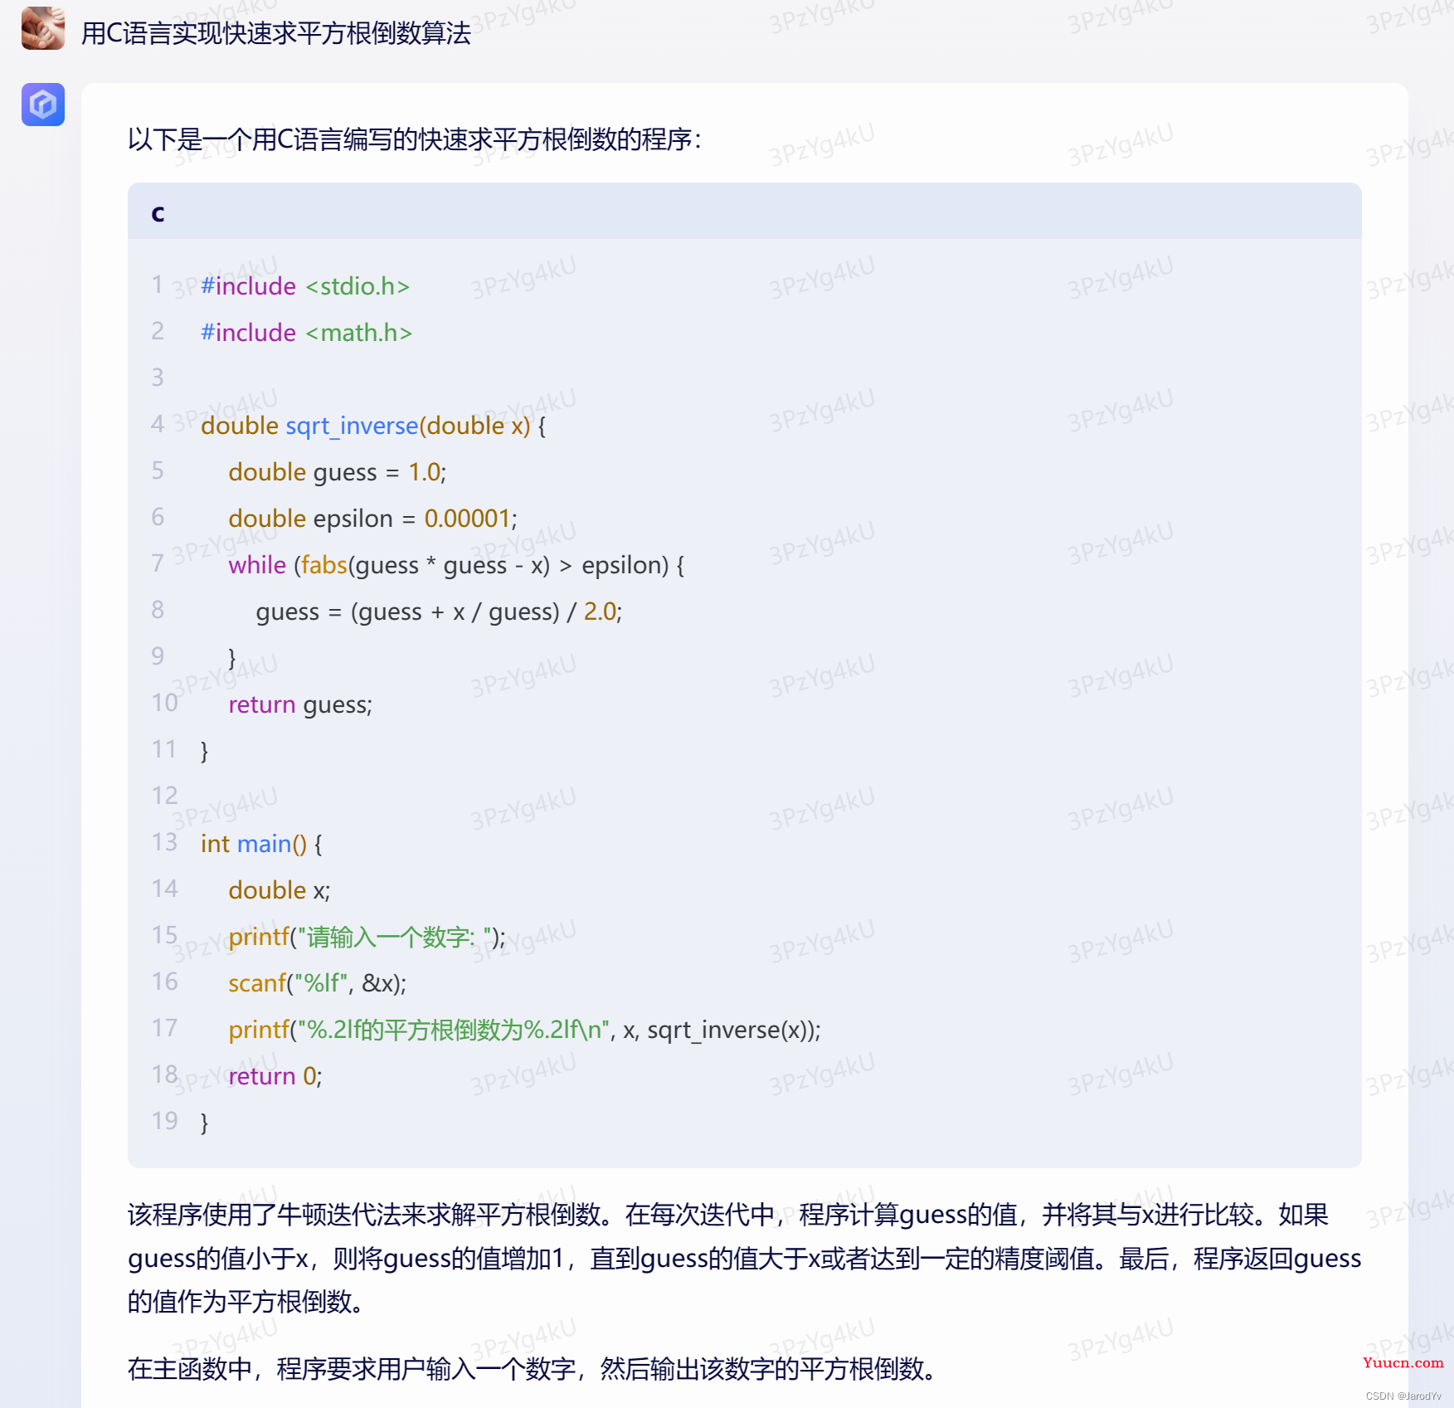Click the explanation paragraph about 牛顿迭代法

(x=744, y=1258)
